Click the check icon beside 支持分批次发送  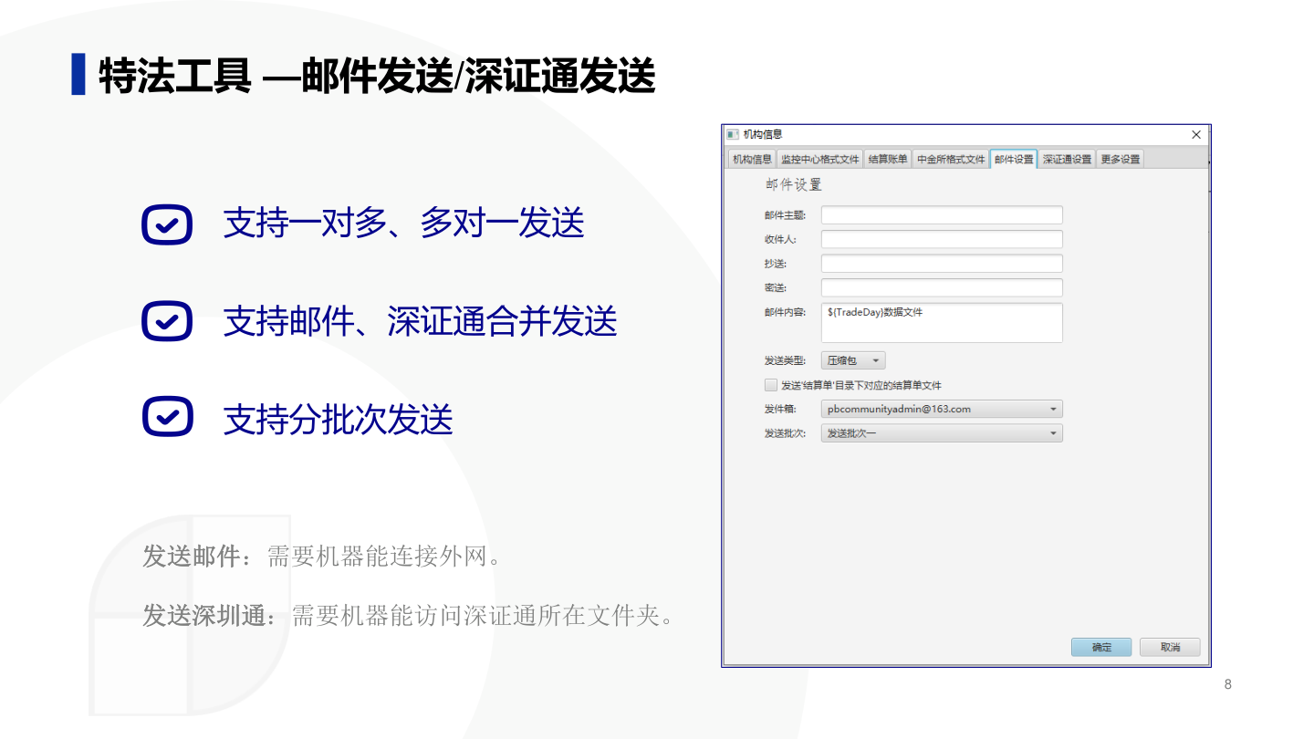167,417
